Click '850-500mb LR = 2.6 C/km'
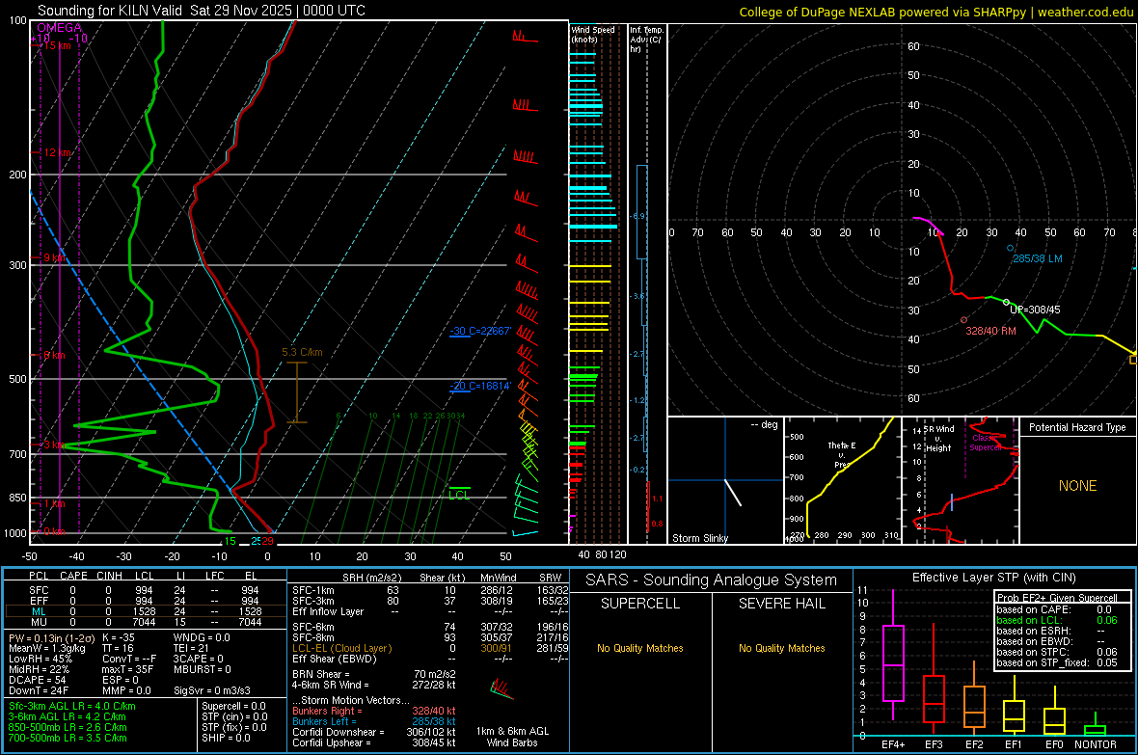The height and width of the screenshot is (755, 1138). [x=68, y=727]
